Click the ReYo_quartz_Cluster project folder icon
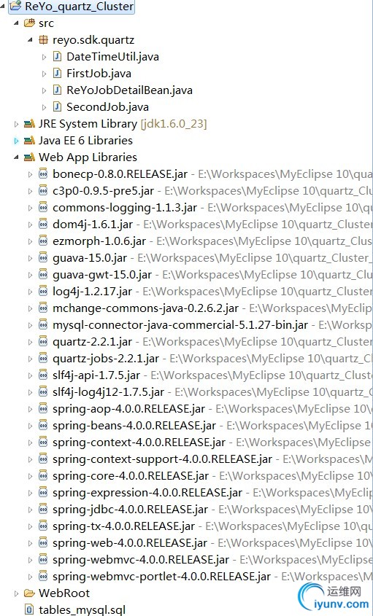 16,7
